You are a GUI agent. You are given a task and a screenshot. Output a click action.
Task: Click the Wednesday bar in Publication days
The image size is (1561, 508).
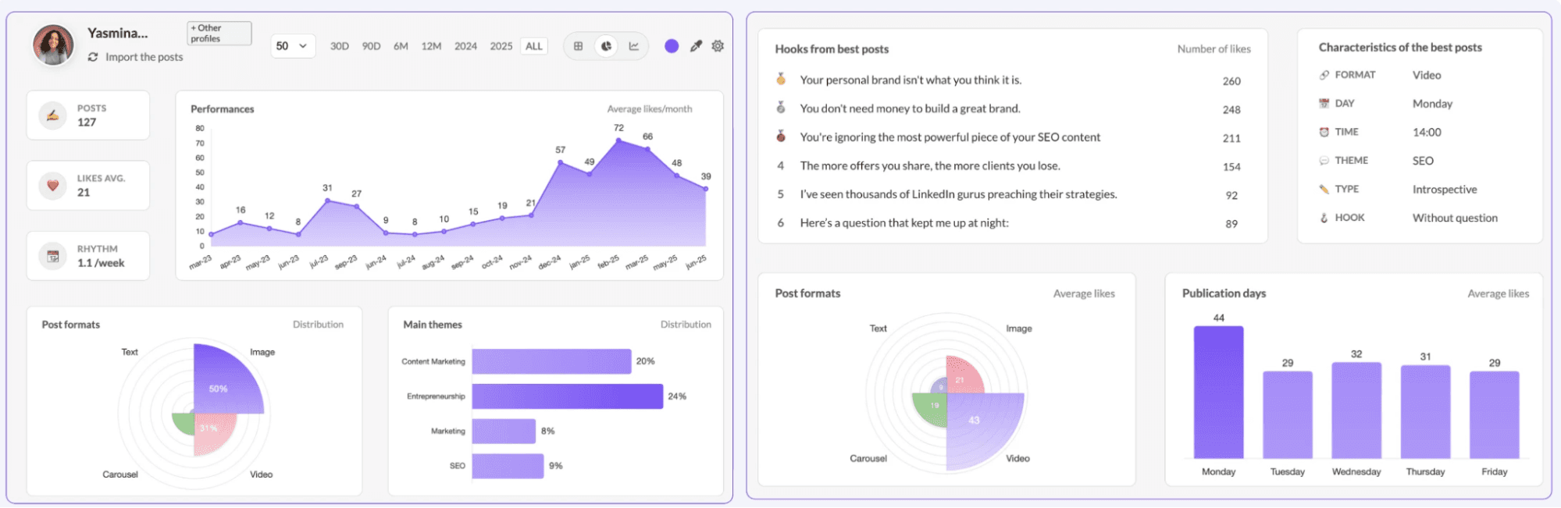tap(1356, 410)
